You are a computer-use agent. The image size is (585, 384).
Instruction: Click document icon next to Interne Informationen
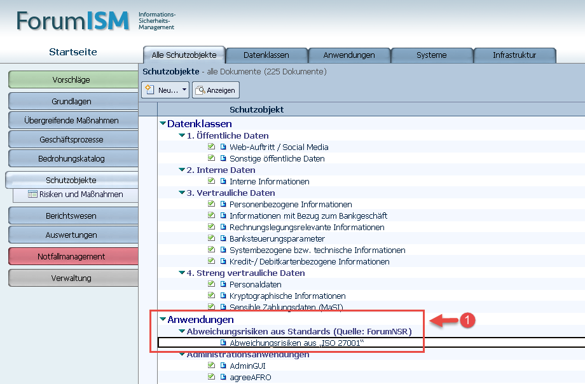(223, 182)
